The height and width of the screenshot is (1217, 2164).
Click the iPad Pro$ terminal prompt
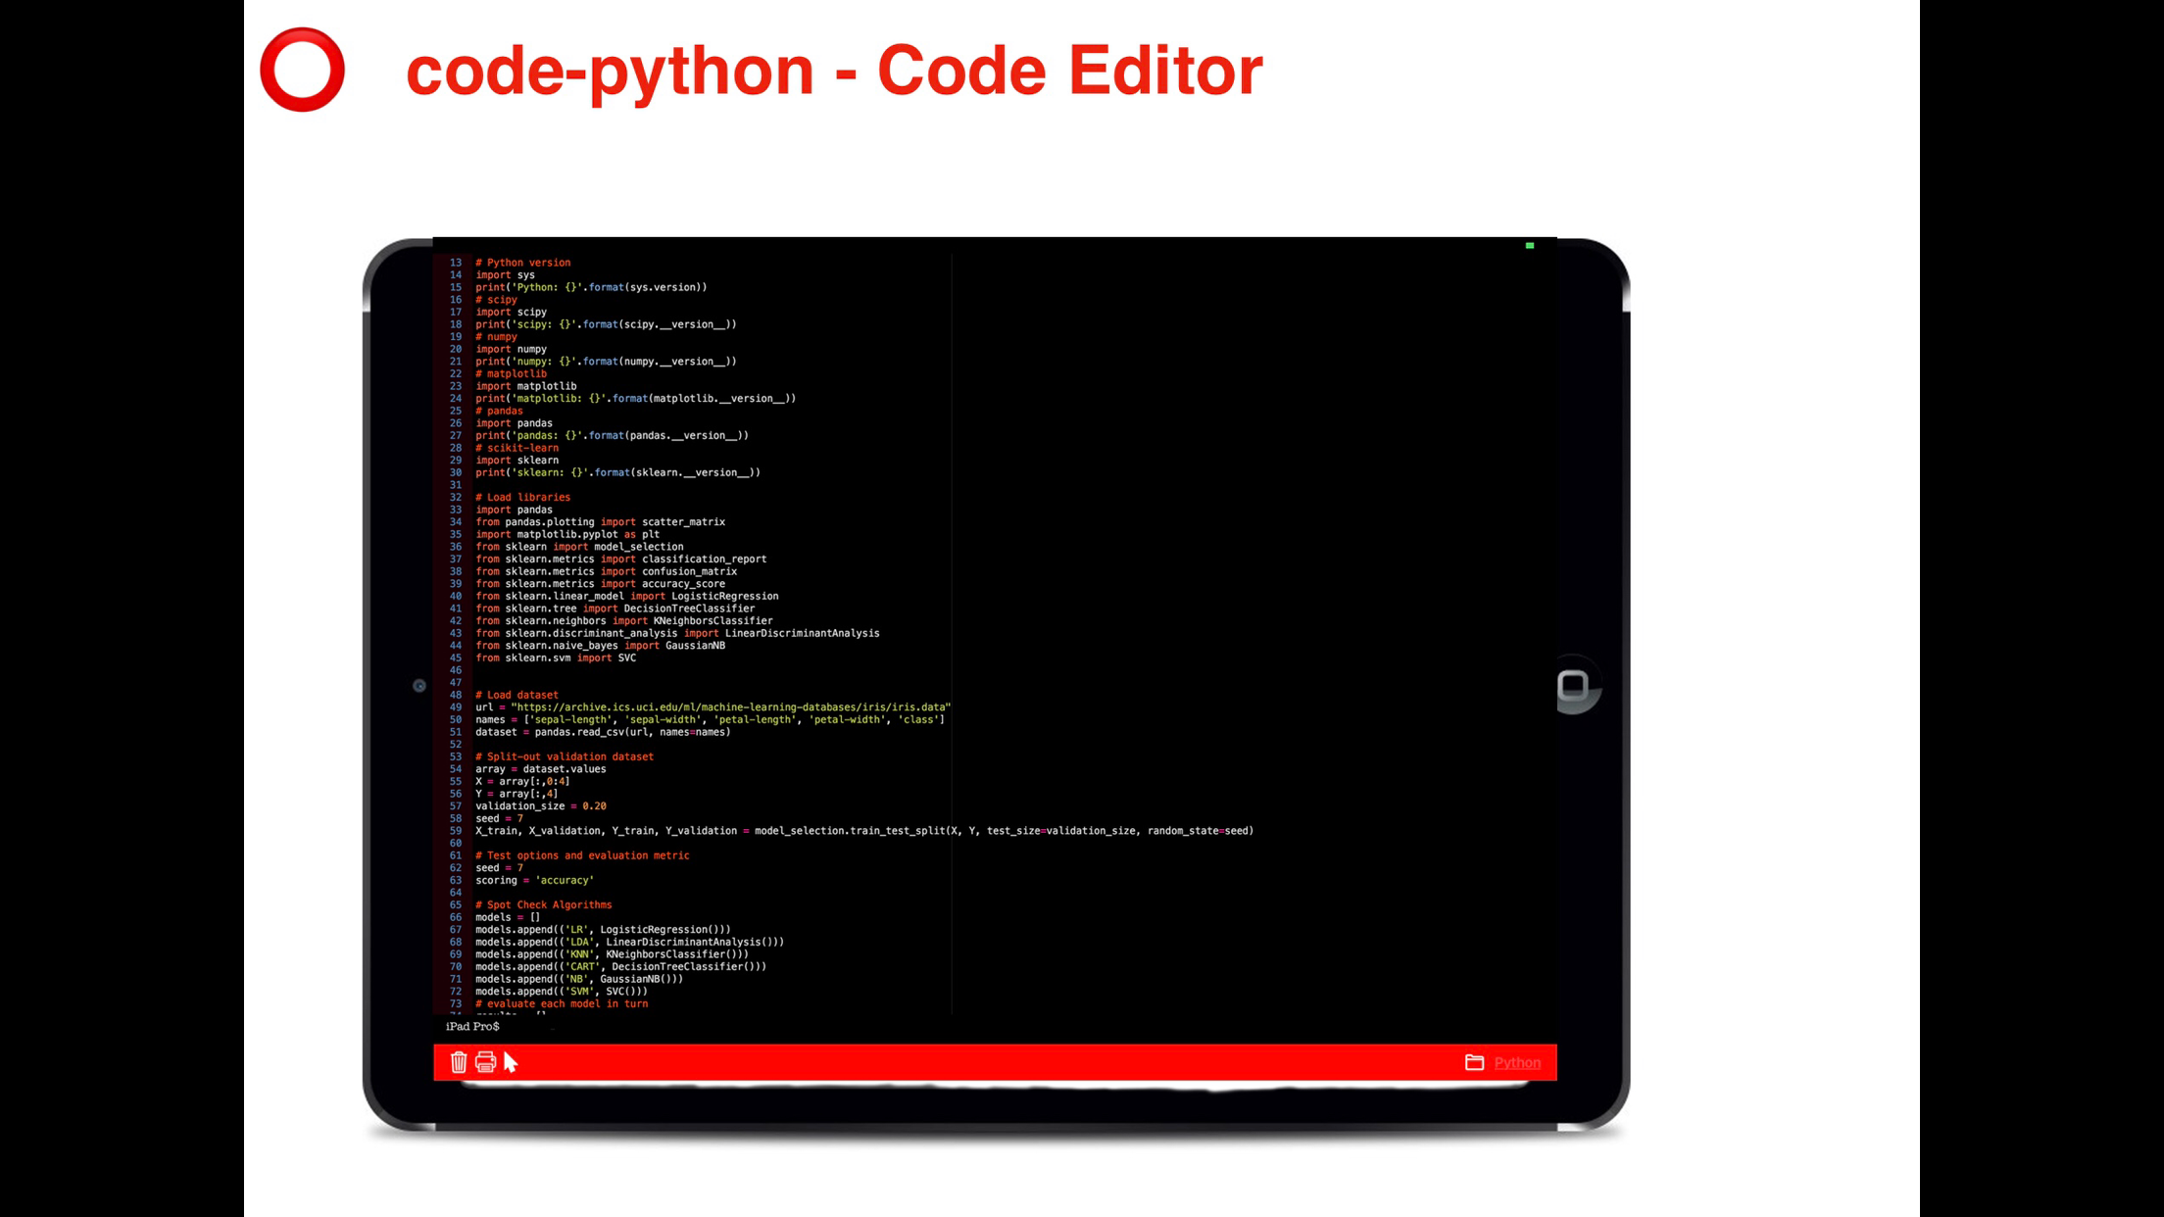click(472, 1026)
